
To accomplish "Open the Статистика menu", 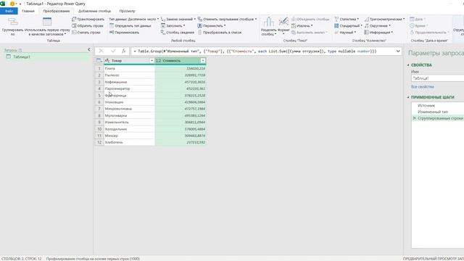I will (x=347, y=19).
